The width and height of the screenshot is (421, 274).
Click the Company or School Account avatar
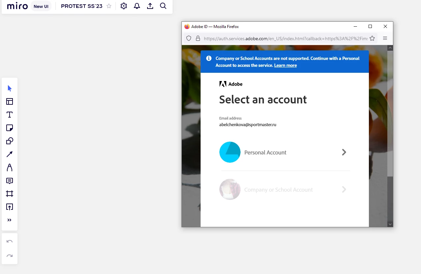point(230,189)
